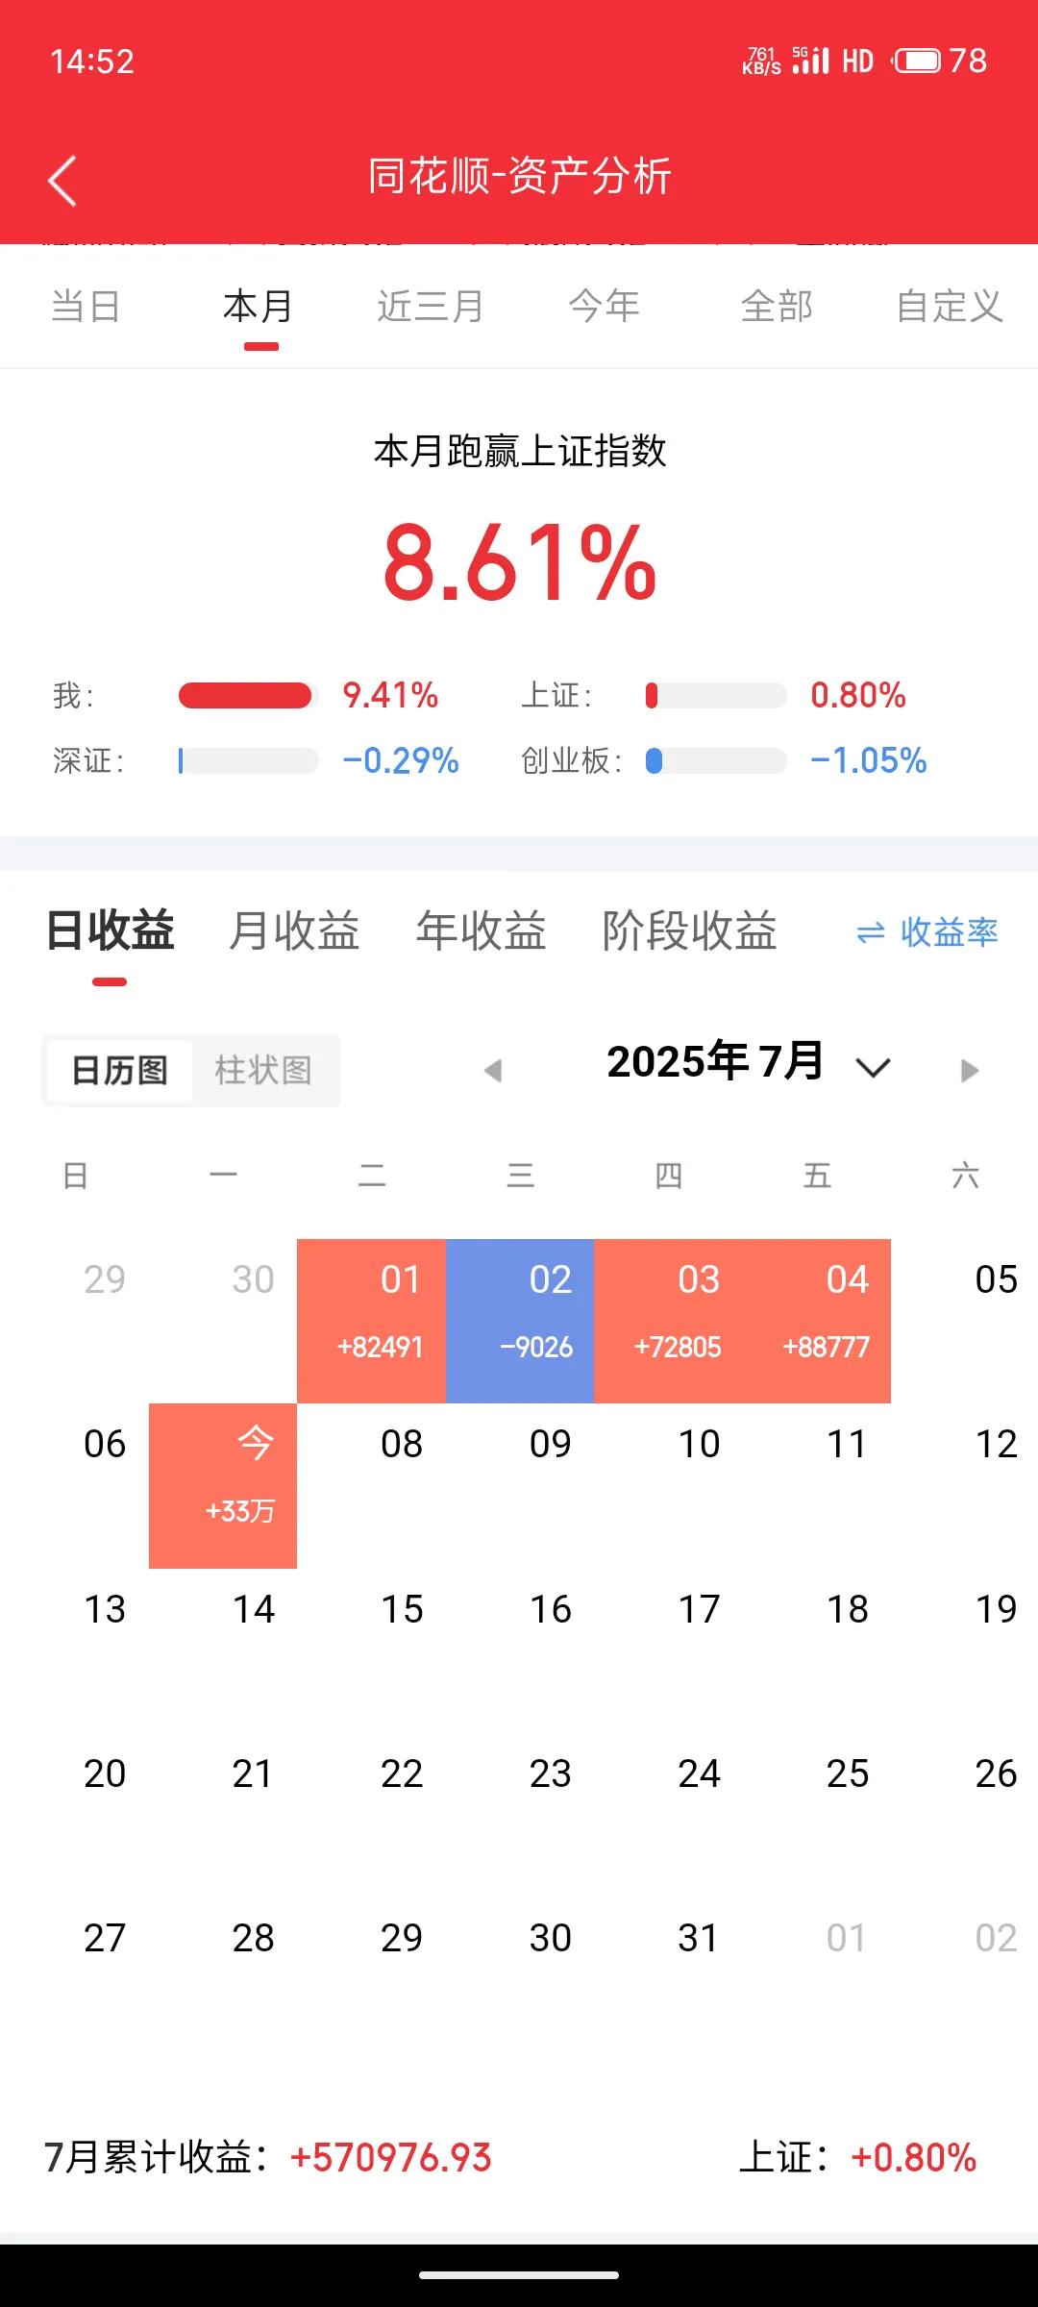Image resolution: width=1038 pixels, height=2307 pixels.
Task: Select the 日历图 view toggle
Action: tap(120, 1070)
